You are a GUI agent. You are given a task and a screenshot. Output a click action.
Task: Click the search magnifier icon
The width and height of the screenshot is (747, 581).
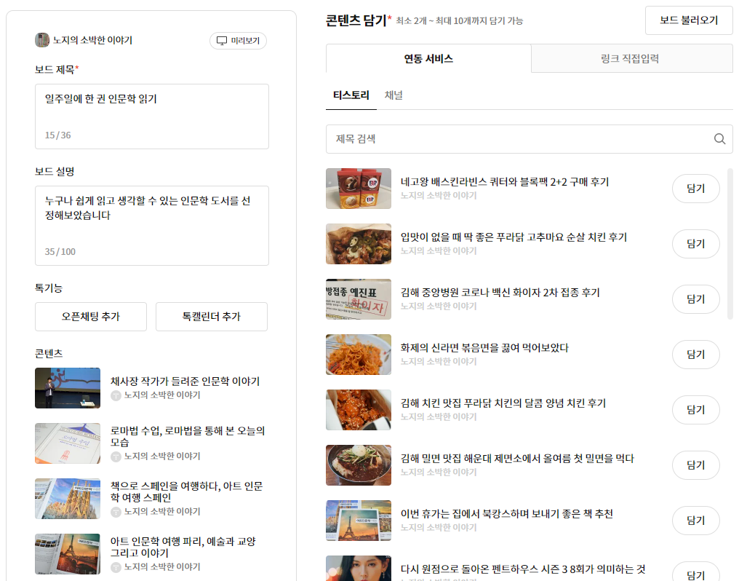coord(719,139)
